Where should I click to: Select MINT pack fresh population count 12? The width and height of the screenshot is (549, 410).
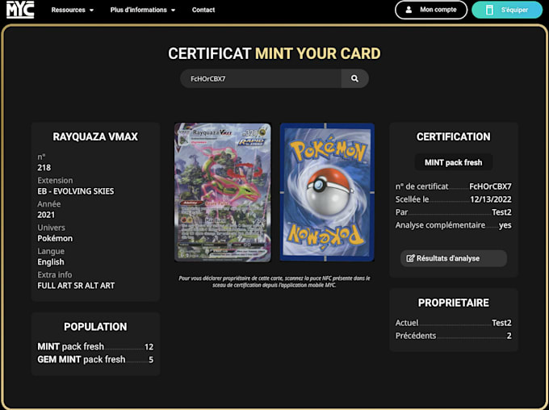tap(149, 347)
